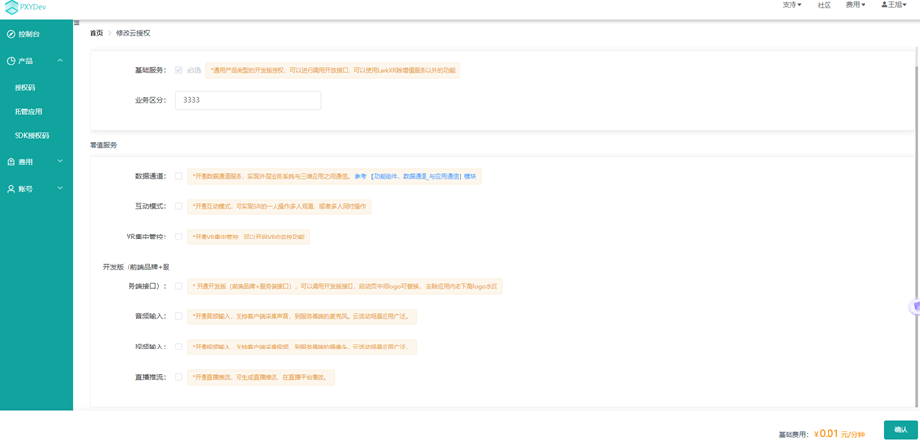Open the 支持 dropdown in top bar
920x441 pixels.
point(792,5)
